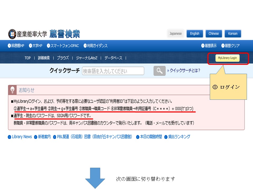Screen dimensions: 253x189
Task: Open the 図書館HP link
Action: tap(18, 46)
